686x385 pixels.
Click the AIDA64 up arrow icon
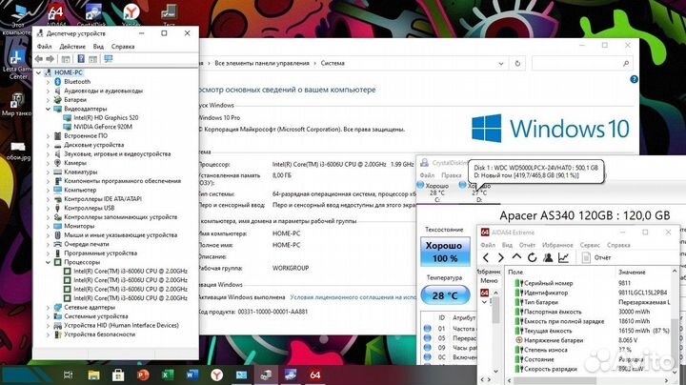pyautogui.click(x=516, y=257)
